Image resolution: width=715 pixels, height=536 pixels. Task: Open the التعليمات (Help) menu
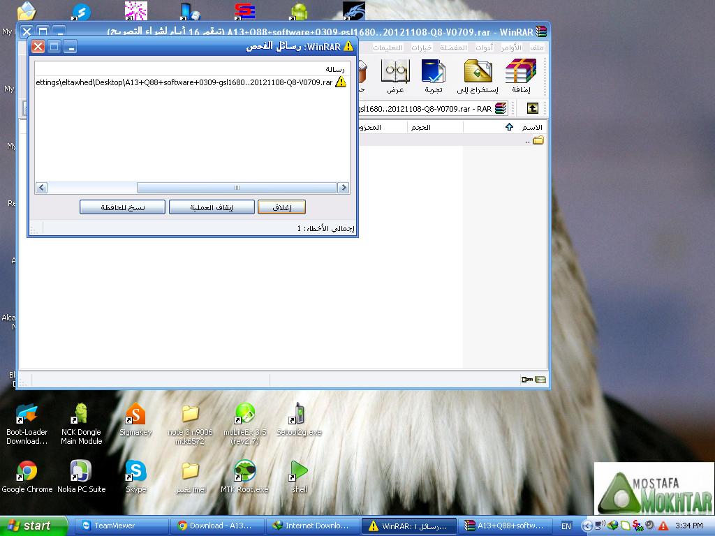[388, 47]
